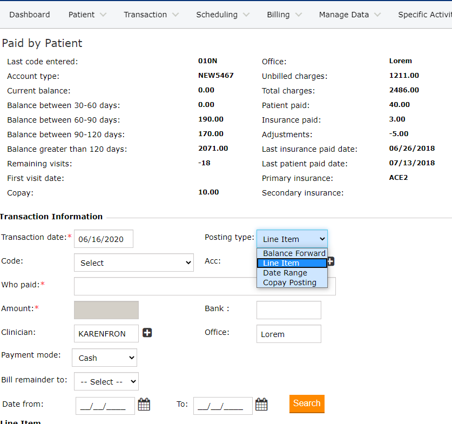Image resolution: width=452 pixels, height=424 pixels.
Task: Click the plus icon next to Acc
Action: point(330,261)
